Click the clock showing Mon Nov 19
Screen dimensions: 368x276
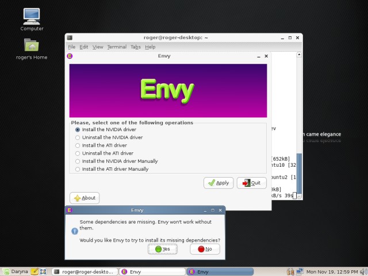pyautogui.click(x=332, y=272)
